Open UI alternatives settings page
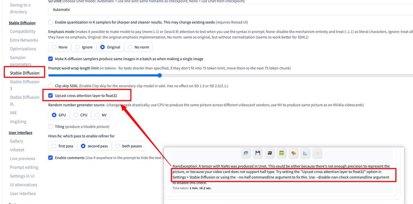 [x=23, y=184]
